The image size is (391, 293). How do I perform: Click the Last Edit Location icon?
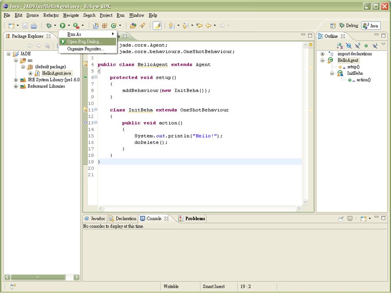point(199,26)
